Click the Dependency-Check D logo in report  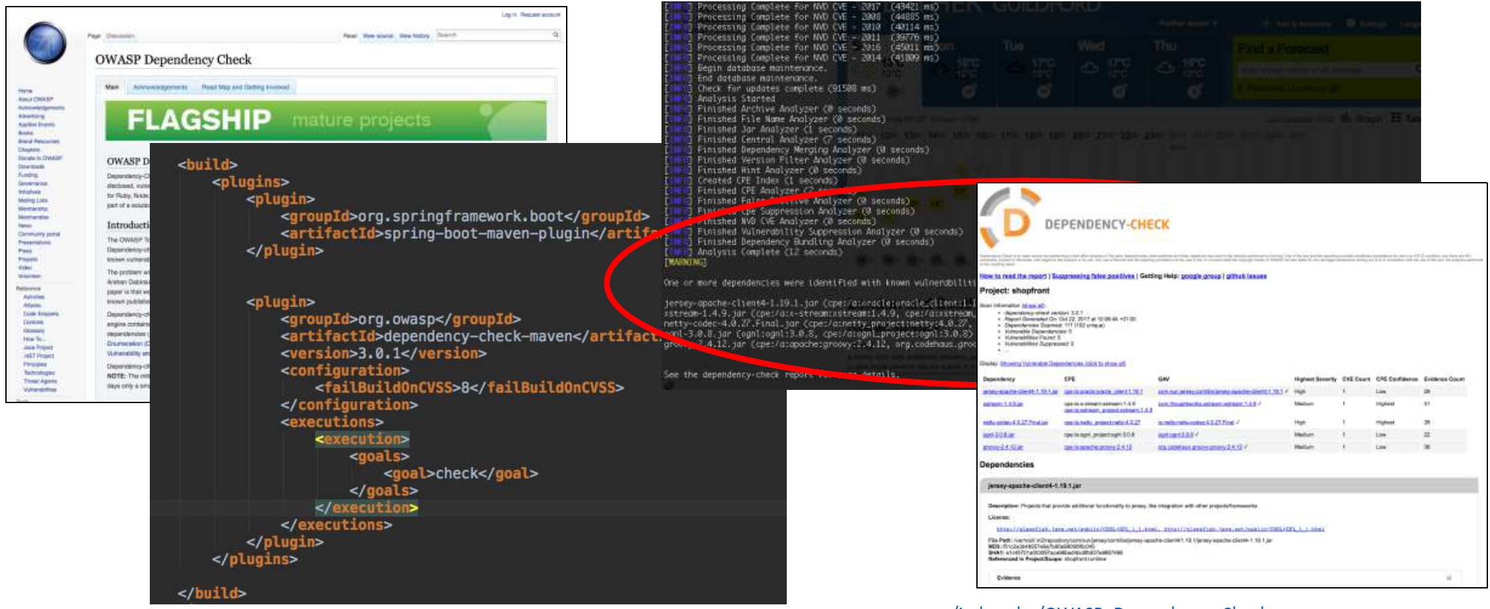click(1011, 219)
